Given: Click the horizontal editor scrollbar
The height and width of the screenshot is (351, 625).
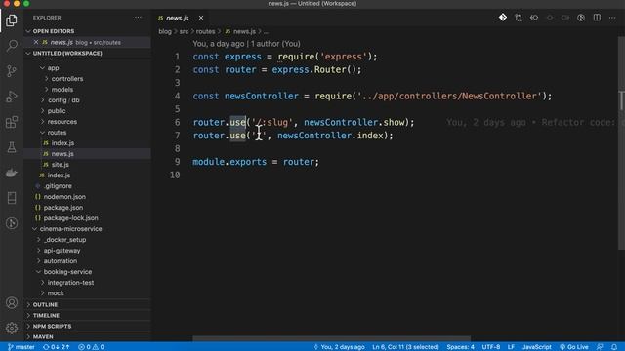Looking at the screenshot, I should [x=332, y=339].
